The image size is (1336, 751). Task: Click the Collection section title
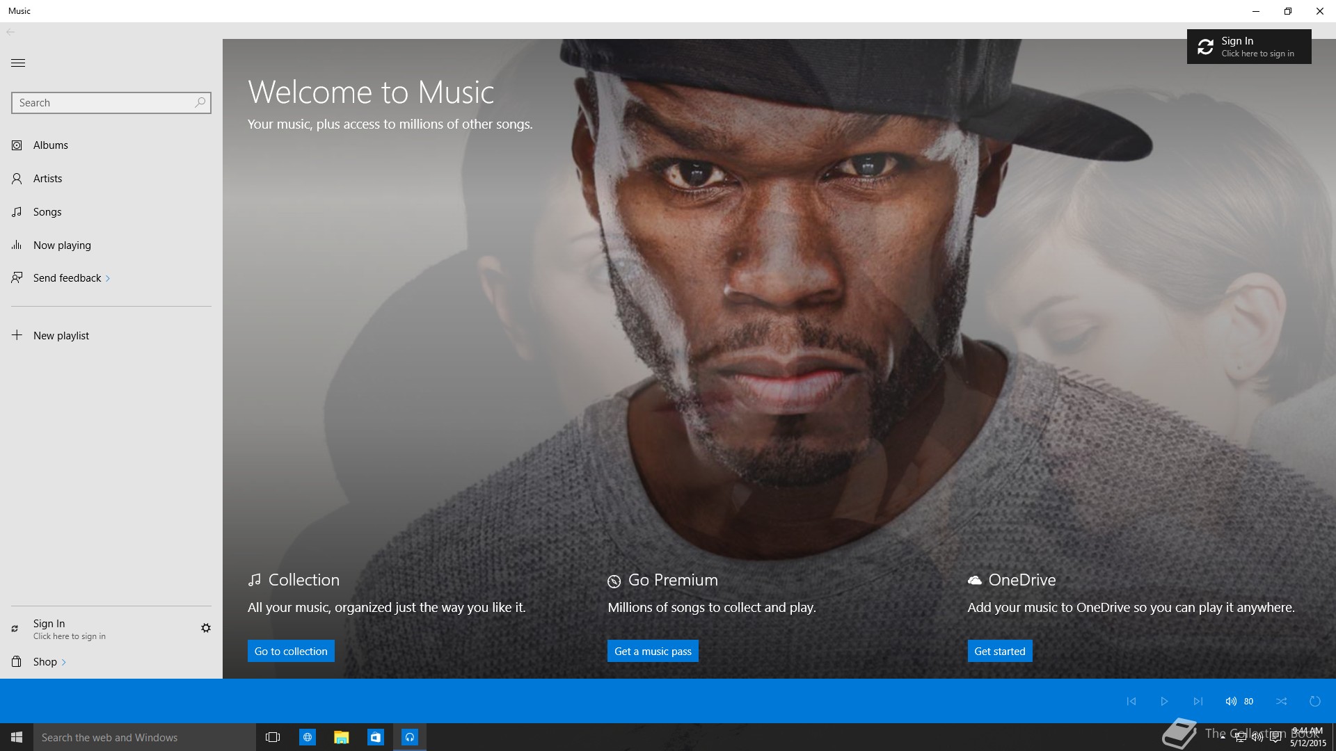(304, 580)
